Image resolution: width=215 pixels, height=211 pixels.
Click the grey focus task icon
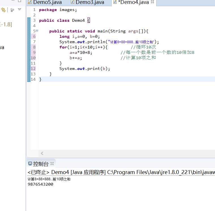[12, 10]
